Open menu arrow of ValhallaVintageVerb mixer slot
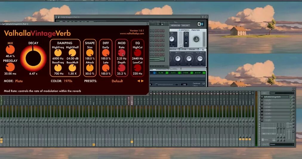The image size is (302, 159). (x=262, y=97)
